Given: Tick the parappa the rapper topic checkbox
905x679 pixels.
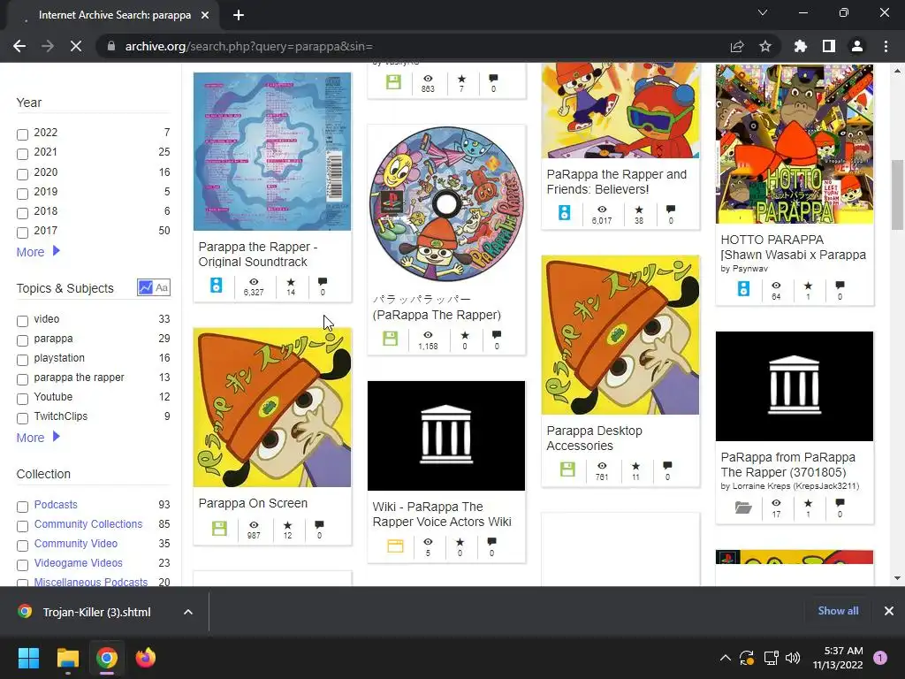Looking at the screenshot, I should click(x=22, y=379).
